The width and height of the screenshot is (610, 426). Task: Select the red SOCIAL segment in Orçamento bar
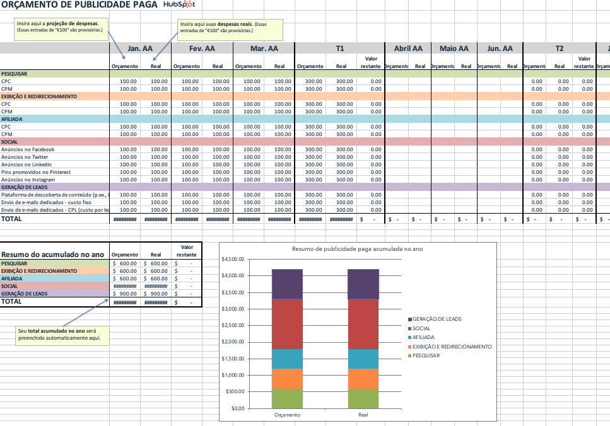pos(287,324)
